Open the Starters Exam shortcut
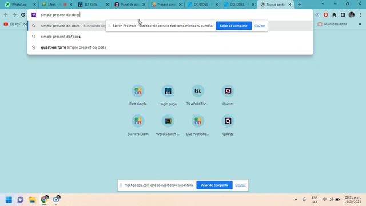 (x=138, y=125)
